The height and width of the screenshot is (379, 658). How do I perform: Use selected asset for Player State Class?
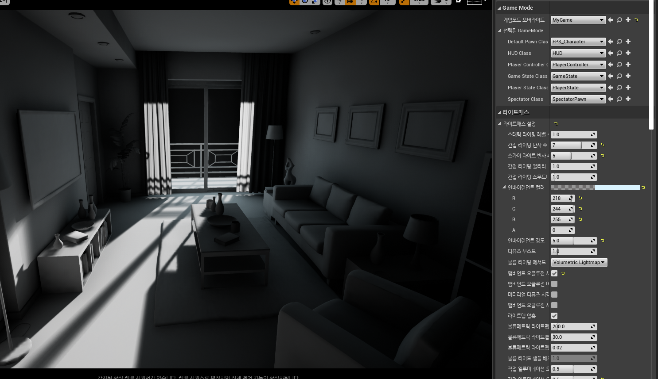(x=611, y=88)
